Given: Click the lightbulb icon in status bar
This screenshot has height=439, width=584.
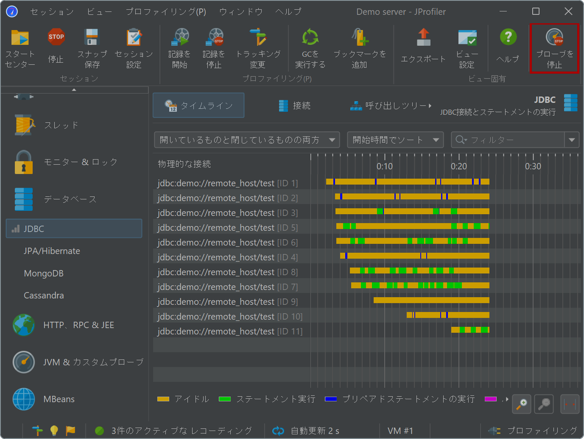Looking at the screenshot, I should (x=54, y=431).
